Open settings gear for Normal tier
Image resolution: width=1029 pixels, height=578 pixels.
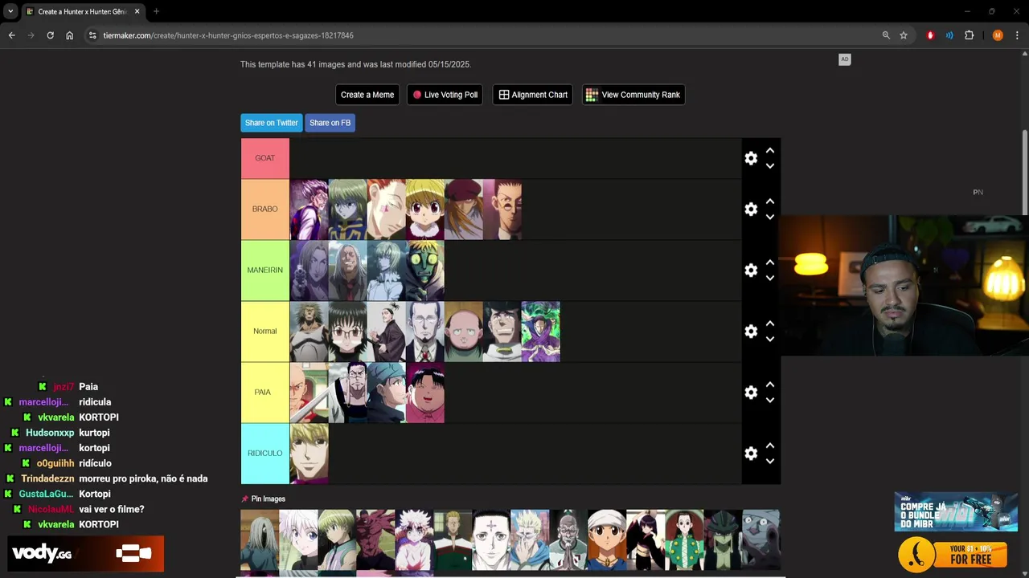[751, 332]
